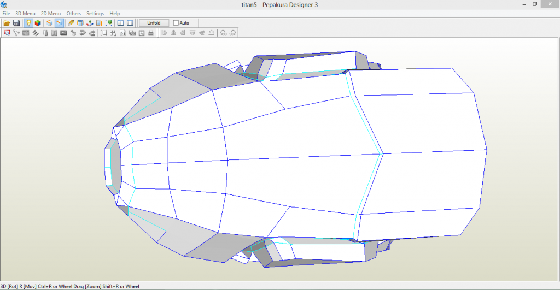Click the mirror and orange bar icon

click(x=100, y=23)
